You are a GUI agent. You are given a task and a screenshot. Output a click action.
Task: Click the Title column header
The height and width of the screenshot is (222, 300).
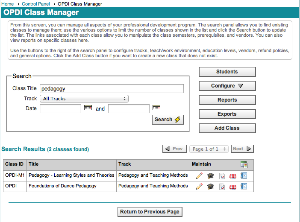tap(71, 165)
